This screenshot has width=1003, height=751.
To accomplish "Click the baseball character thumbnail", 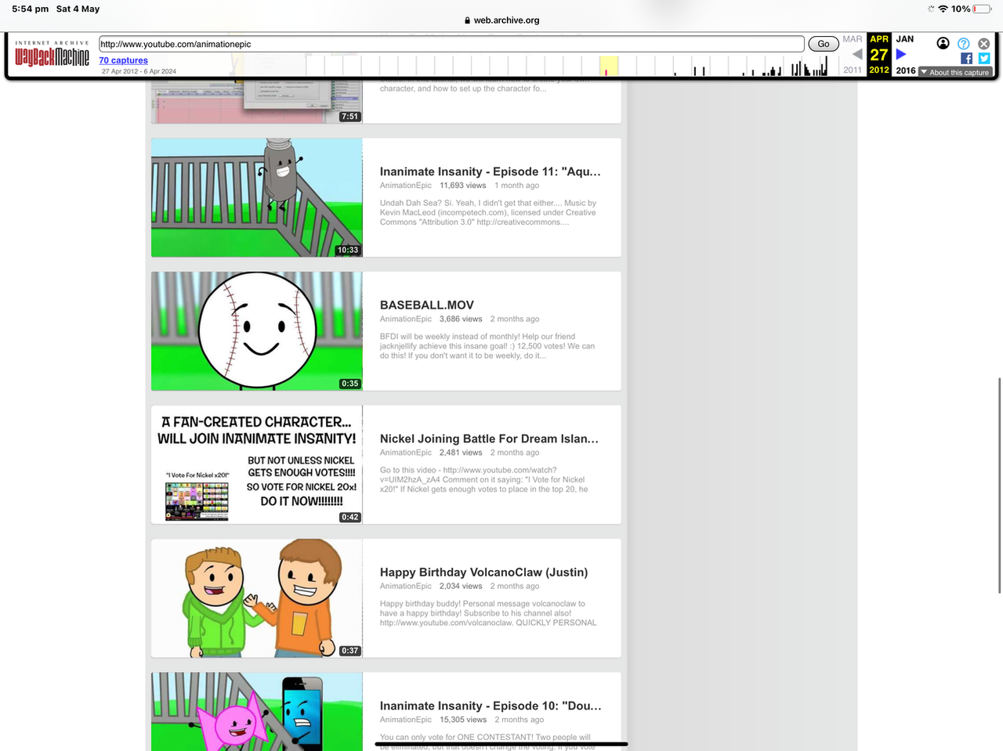I will coord(257,331).
